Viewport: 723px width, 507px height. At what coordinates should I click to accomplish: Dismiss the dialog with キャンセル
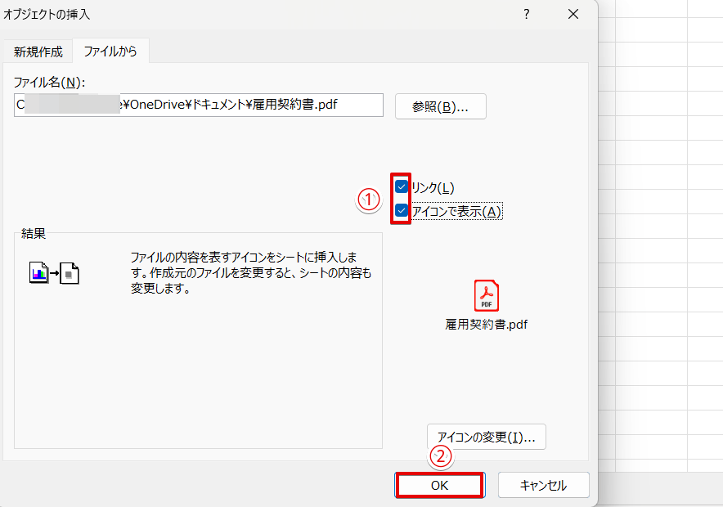[x=543, y=484]
